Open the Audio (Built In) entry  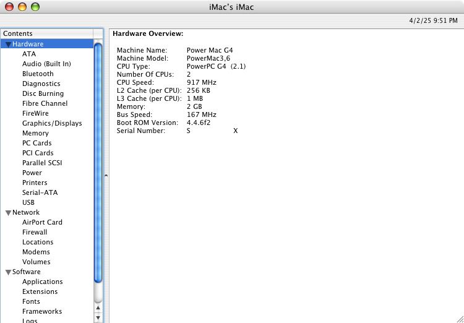pos(46,64)
